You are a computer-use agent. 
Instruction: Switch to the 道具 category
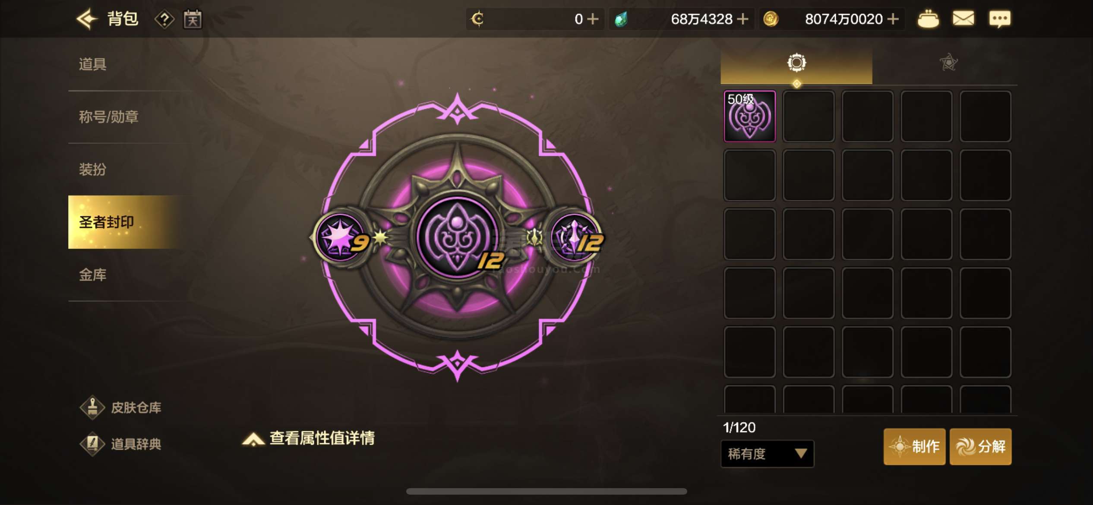pos(92,64)
